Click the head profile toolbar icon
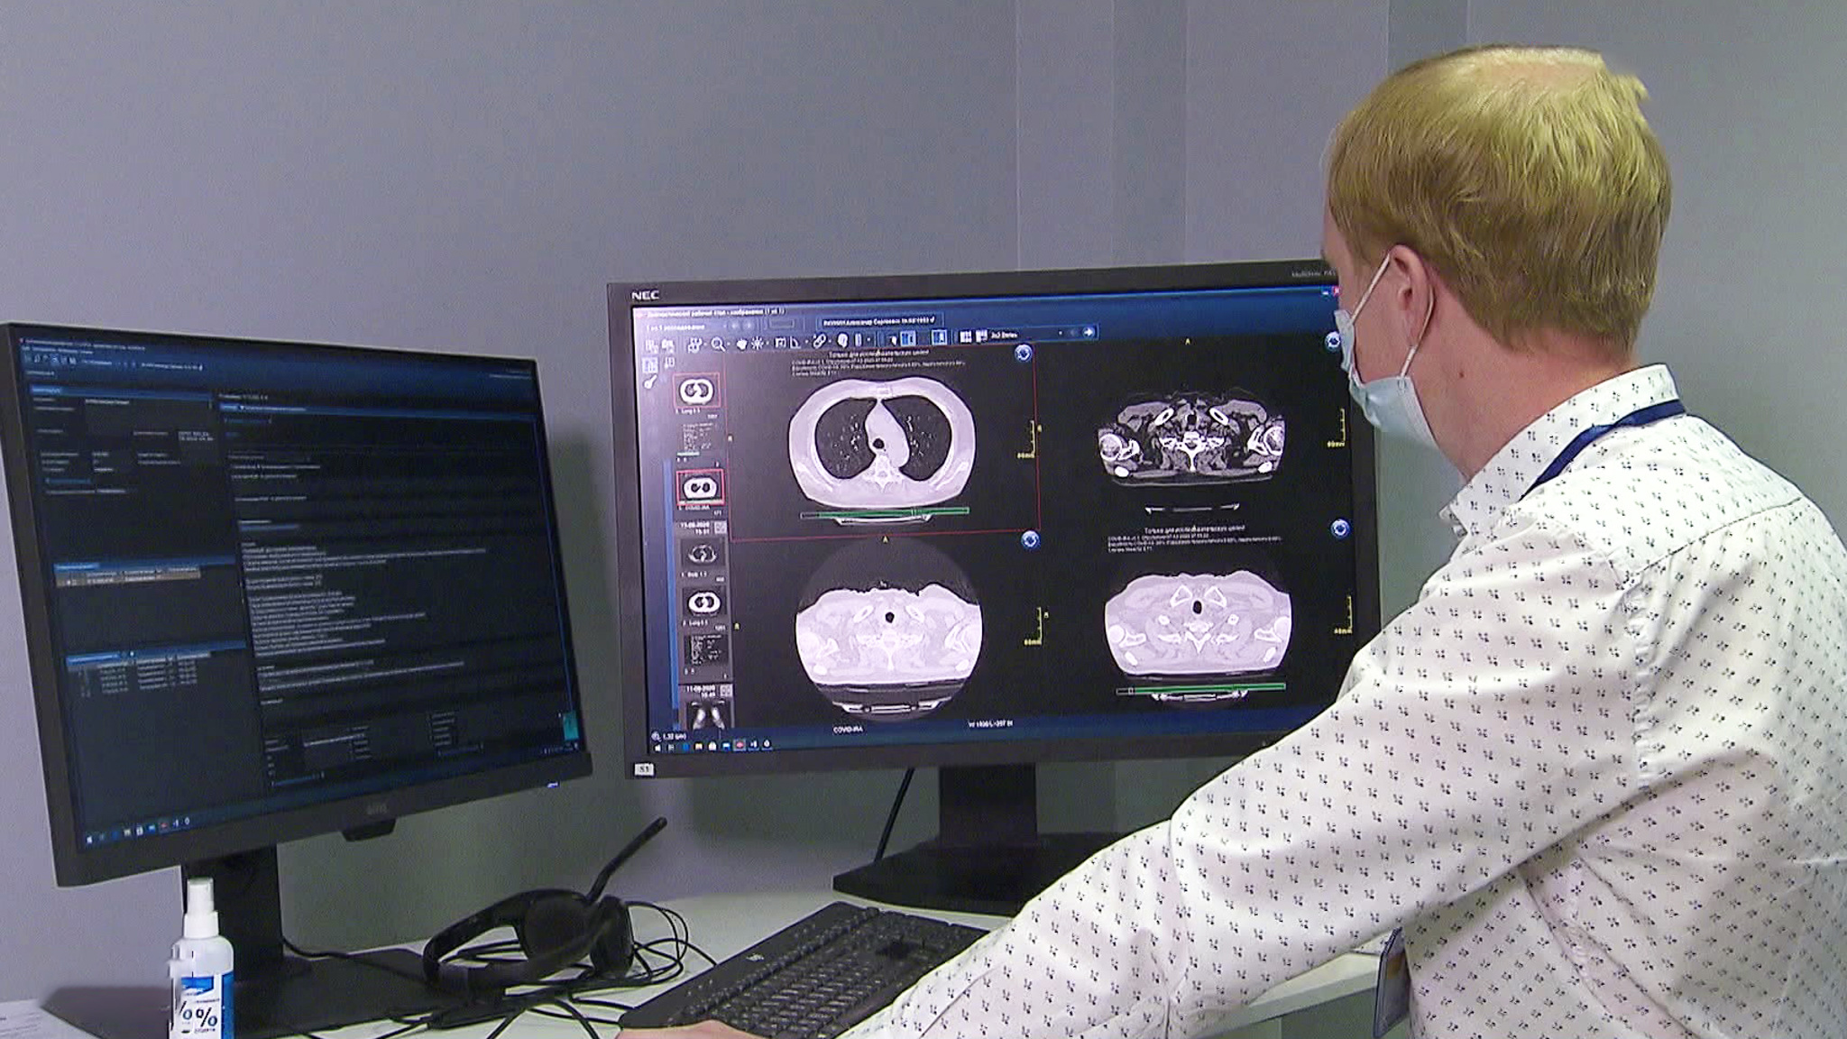1847x1039 pixels. 842,340
